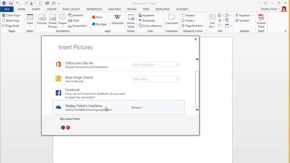The height and width of the screenshot is (163, 290).
Task: Click the Bing search magnifier
Action: tap(178, 79)
